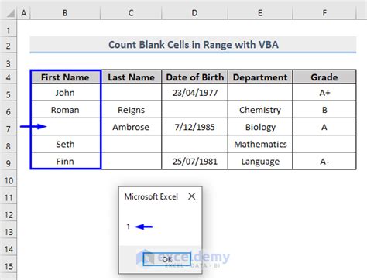Click the blank Department cell in John's row
The width and height of the screenshot is (367, 280).
(260, 92)
